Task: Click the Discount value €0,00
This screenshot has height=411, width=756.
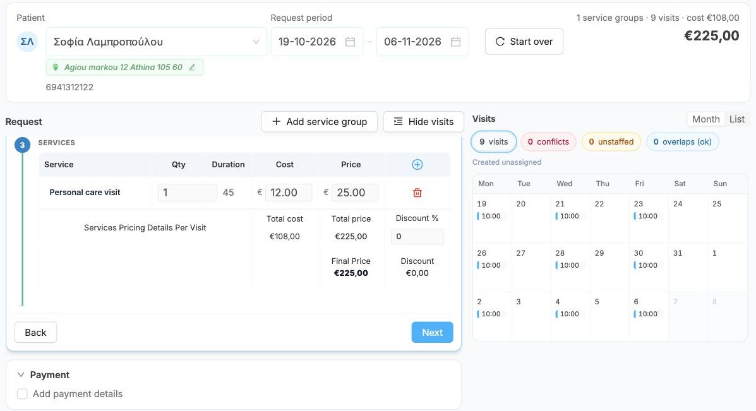Action: point(417,273)
